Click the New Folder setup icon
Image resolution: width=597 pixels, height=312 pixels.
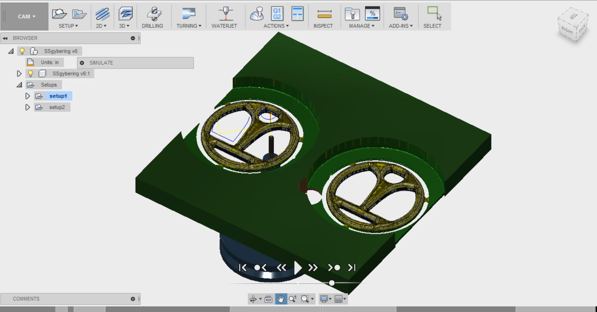pos(79,14)
